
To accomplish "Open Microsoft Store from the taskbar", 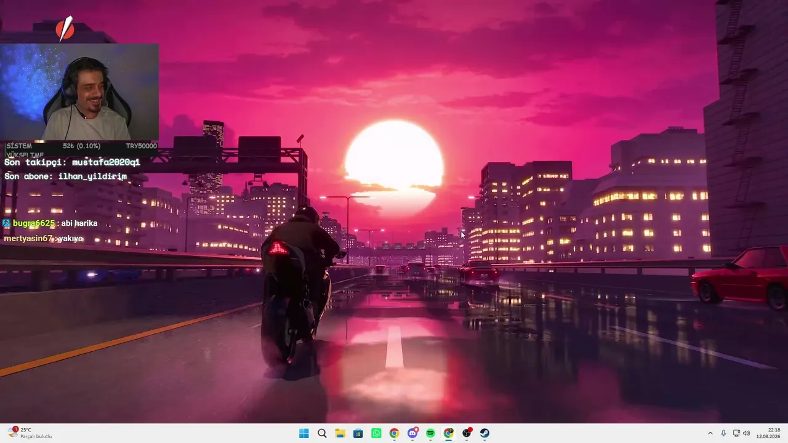I will pyautogui.click(x=358, y=433).
